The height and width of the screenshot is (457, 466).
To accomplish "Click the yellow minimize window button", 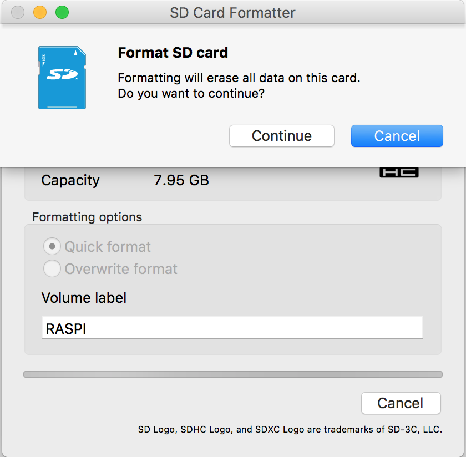I will pyautogui.click(x=40, y=12).
